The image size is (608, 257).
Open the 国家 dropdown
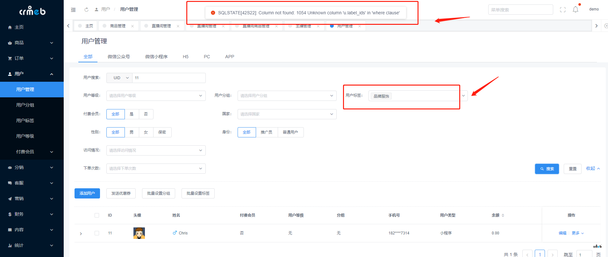tap(287, 114)
